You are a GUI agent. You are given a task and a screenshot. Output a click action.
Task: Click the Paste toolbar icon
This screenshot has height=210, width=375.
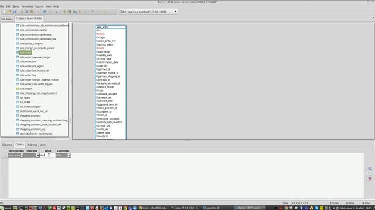click(x=32, y=12)
